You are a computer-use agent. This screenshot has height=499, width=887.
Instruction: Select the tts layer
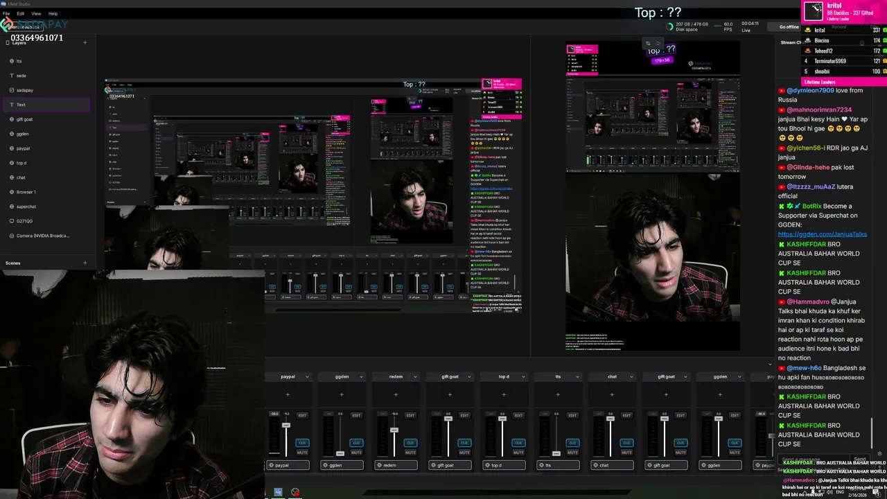46,61
